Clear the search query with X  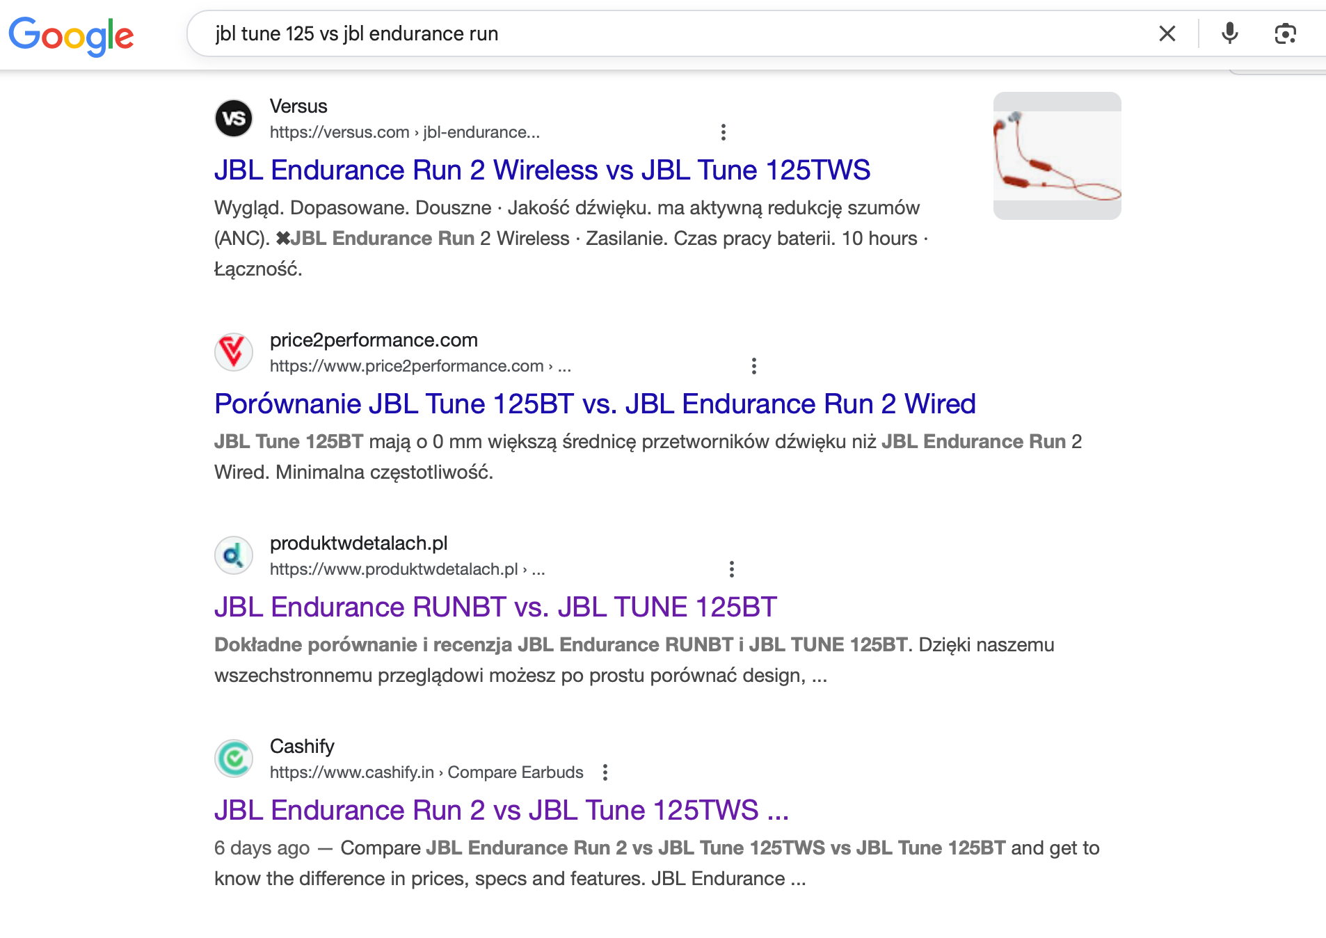point(1167,33)
